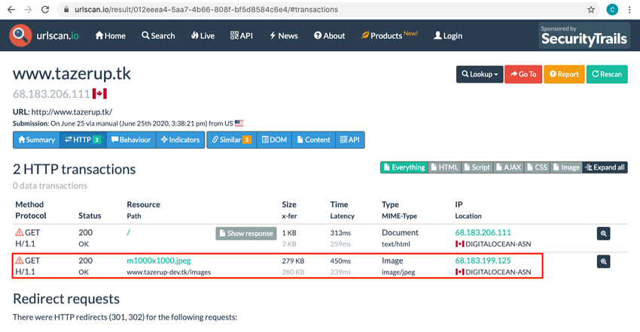Filter transactions by Image

click(x=566, y=168)
